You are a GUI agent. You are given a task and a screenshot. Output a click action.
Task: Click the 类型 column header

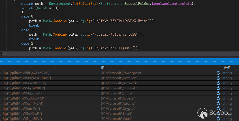(x=227, y=68)
